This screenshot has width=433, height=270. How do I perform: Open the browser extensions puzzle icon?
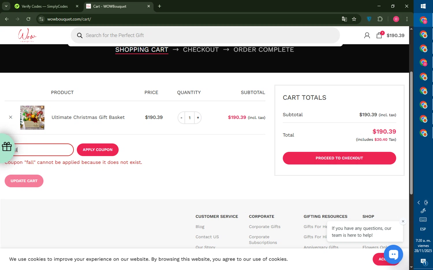pos(380,19)
